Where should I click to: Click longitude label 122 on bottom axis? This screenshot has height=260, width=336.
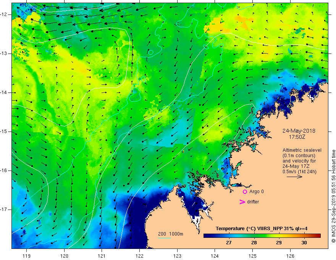coord(139,256)
